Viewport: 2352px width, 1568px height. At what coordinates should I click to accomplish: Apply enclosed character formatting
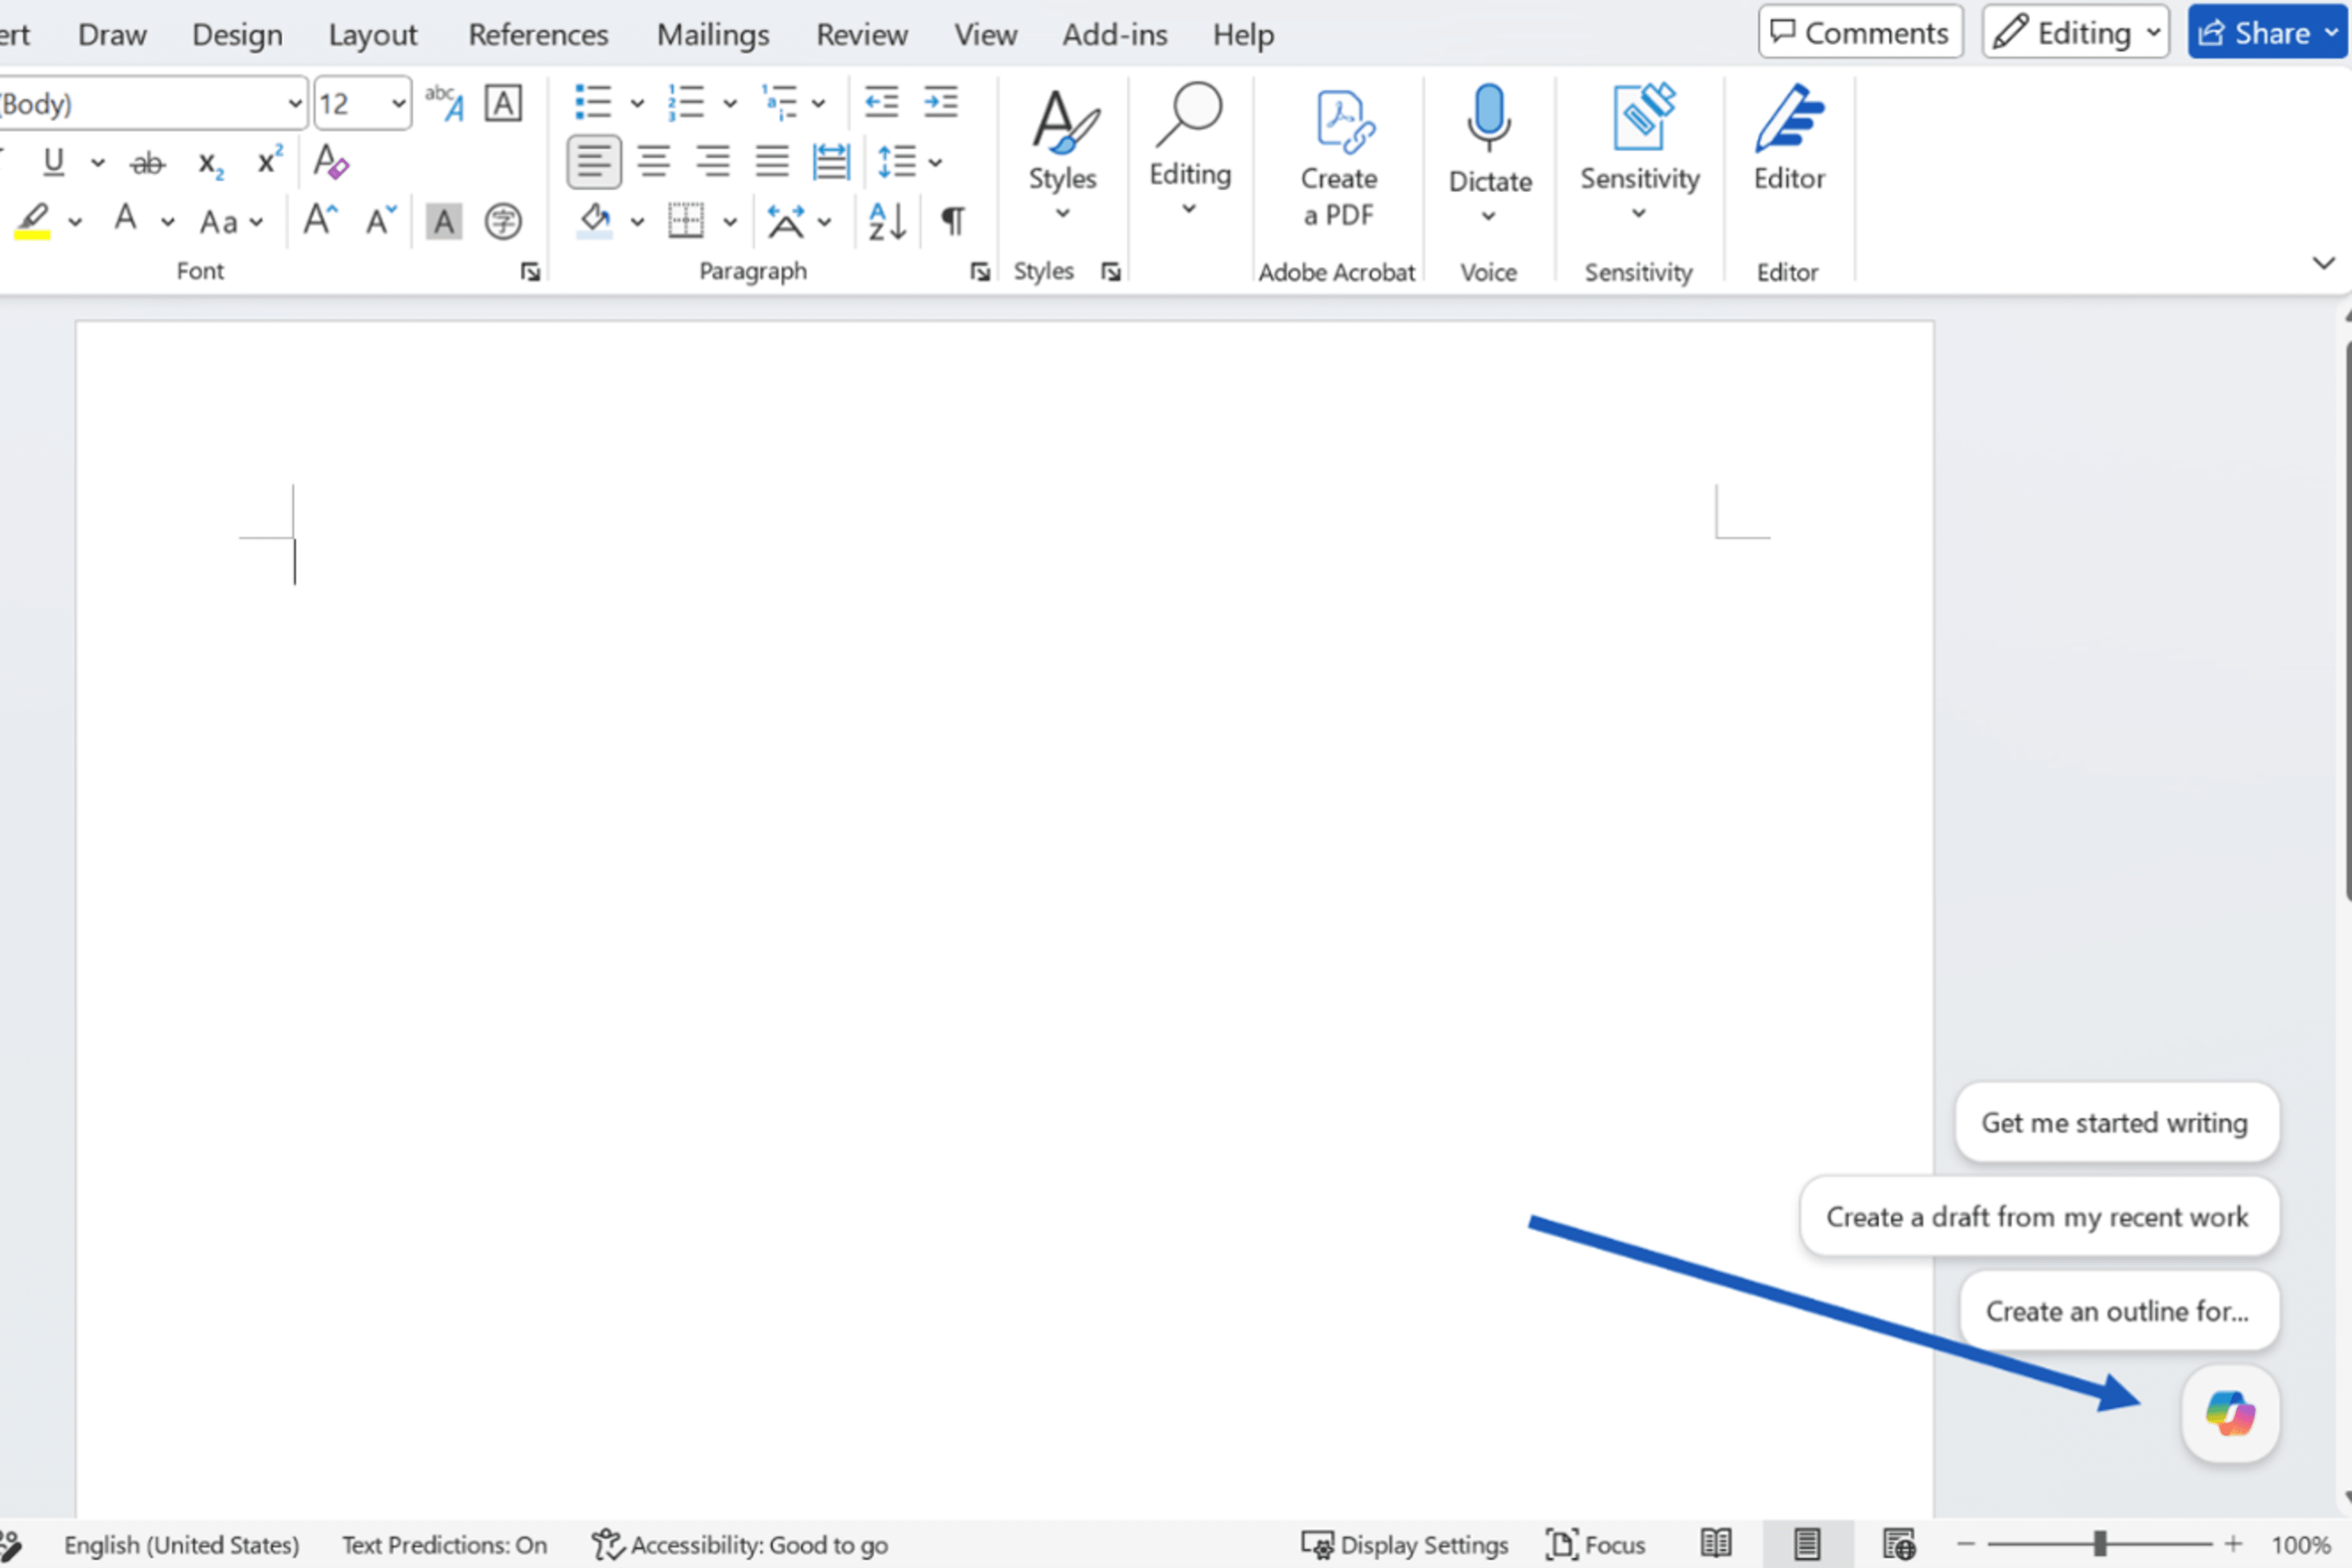[503, 221]
